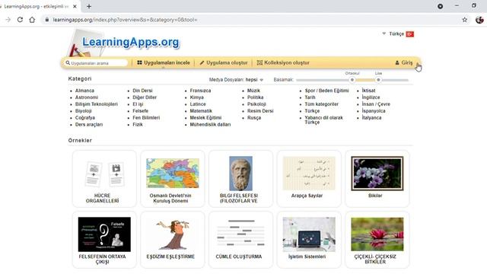Open the BİLGİ FELSEFESİ example app
Image resolution: width=487 pixels, height=274 pixels.
[240, 179]
